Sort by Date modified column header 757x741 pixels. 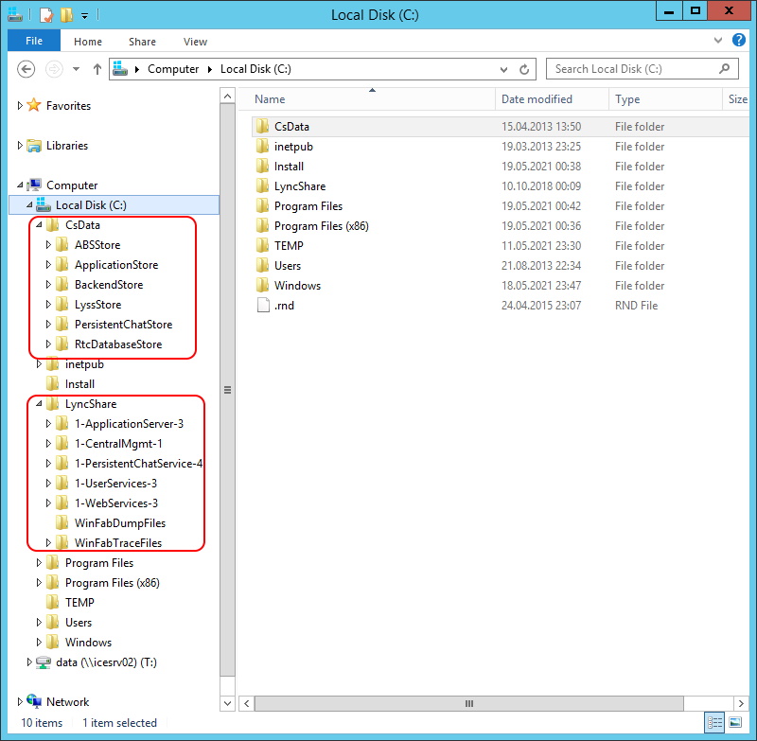click(x=552, y=99)
